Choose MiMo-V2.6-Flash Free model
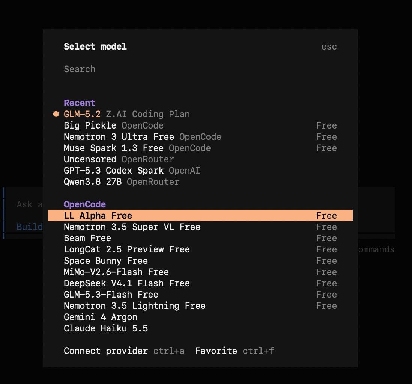 pos(200,272)
